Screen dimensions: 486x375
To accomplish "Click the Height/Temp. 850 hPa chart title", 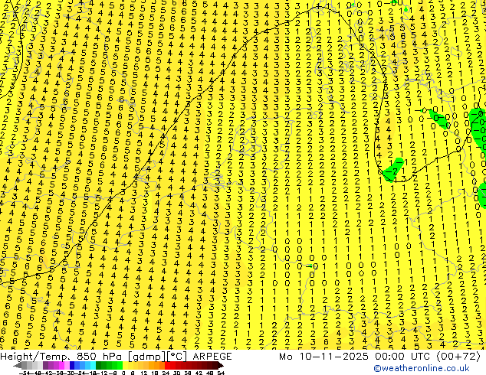I will pos(116,357).
